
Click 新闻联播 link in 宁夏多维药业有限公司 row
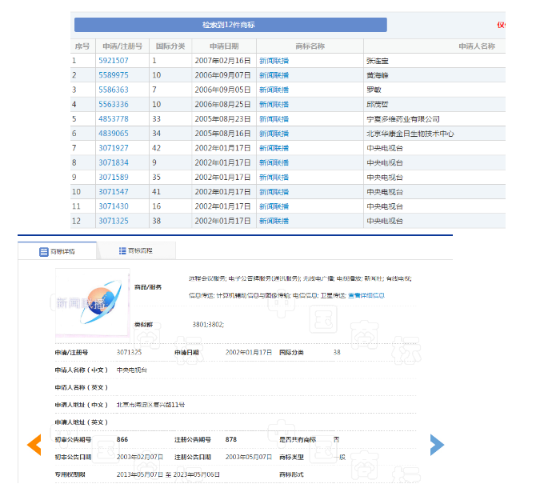pos(274,119)
